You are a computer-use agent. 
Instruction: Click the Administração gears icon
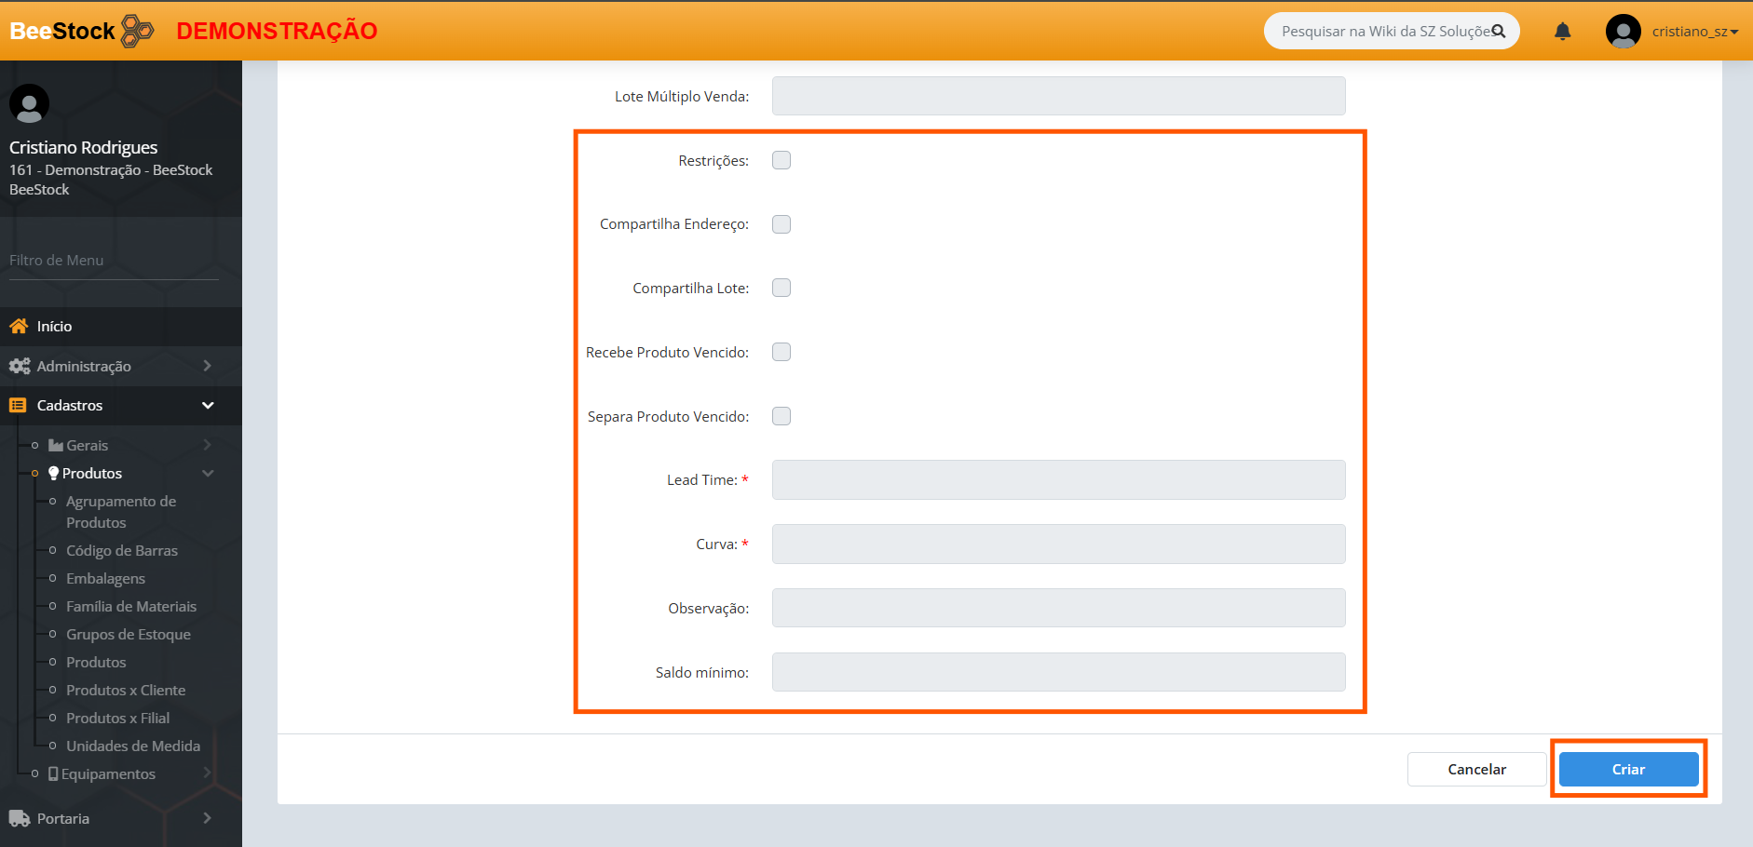point(20,366)
